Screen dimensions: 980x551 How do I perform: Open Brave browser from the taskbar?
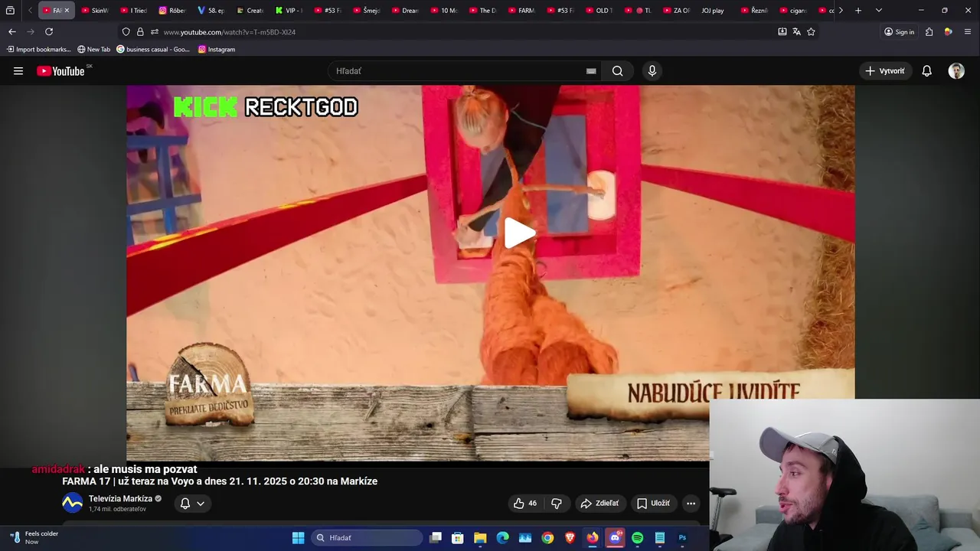point(570,538)
